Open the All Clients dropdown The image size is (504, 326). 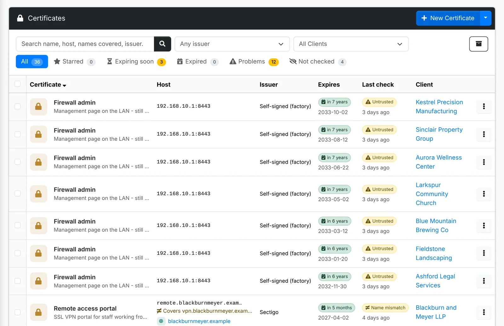coord(351,44)
